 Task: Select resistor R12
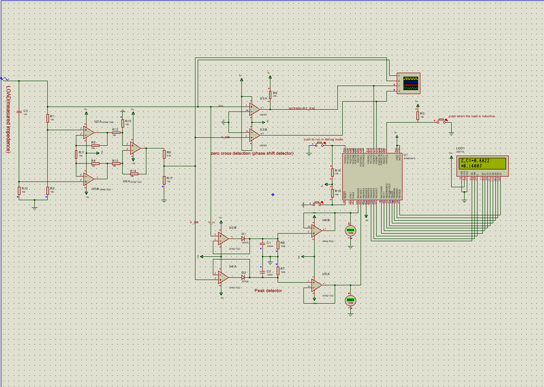[x=116, y=132]
